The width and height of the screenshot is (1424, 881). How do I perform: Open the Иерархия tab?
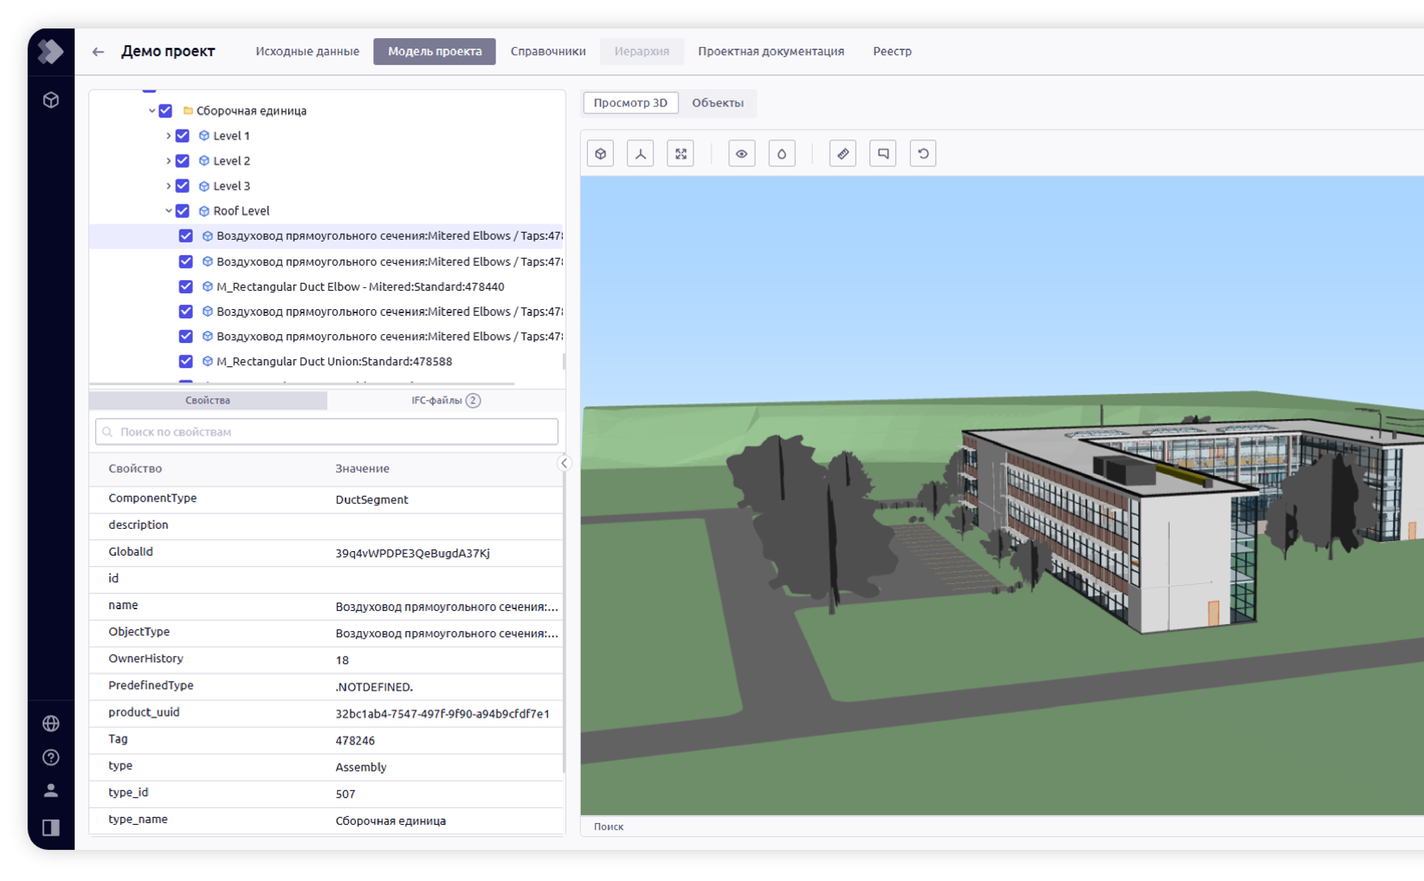point(642,51)
